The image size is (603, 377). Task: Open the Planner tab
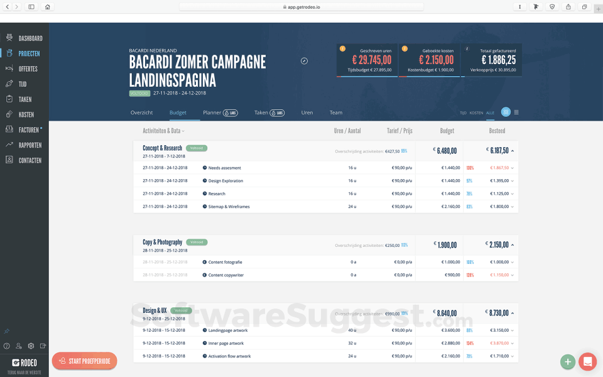(220, 112)
